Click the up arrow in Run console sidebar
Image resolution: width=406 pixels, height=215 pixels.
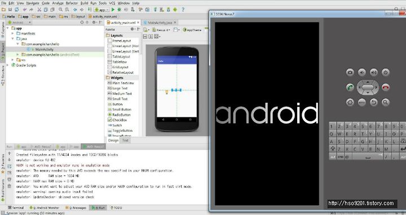click(10, 153)
